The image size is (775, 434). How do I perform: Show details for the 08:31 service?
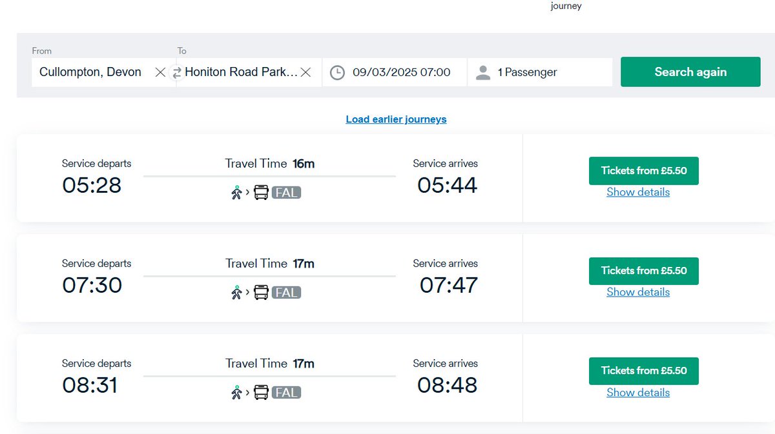[x=638, y=393]
